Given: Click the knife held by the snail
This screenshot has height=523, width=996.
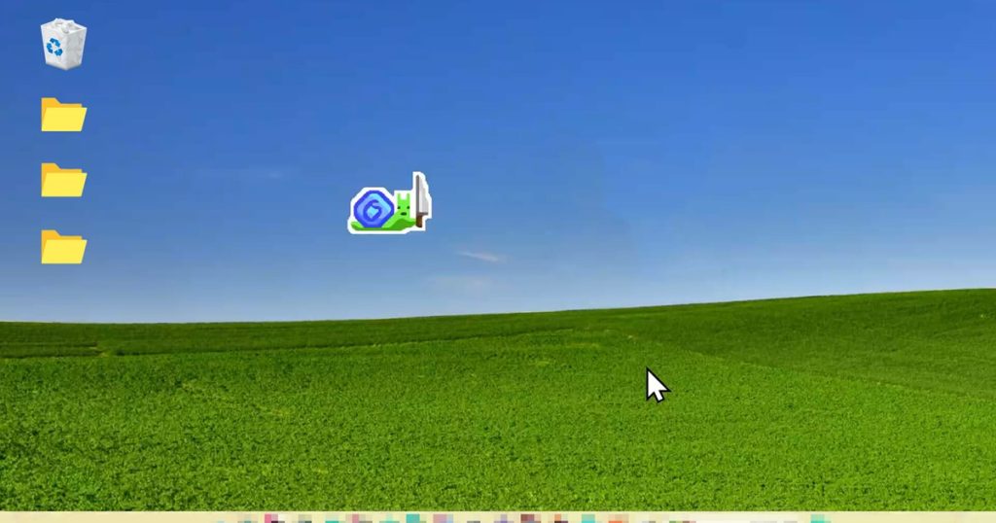Looking at the screenshot, I should point(421,199).
